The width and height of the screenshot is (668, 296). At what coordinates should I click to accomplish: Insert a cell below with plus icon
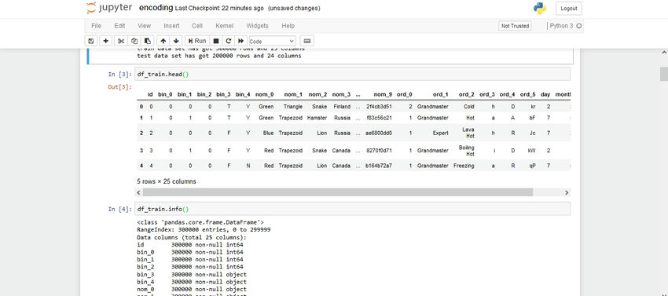[105, 41]
